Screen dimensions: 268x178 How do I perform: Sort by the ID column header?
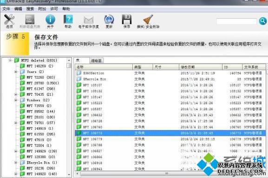coord(232,67)
